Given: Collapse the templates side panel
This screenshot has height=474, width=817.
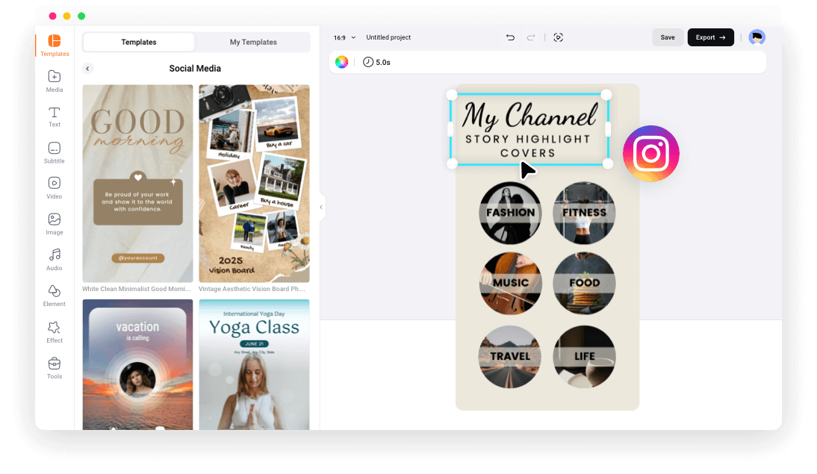Looking at the screenshot, I should coord(321,207).
